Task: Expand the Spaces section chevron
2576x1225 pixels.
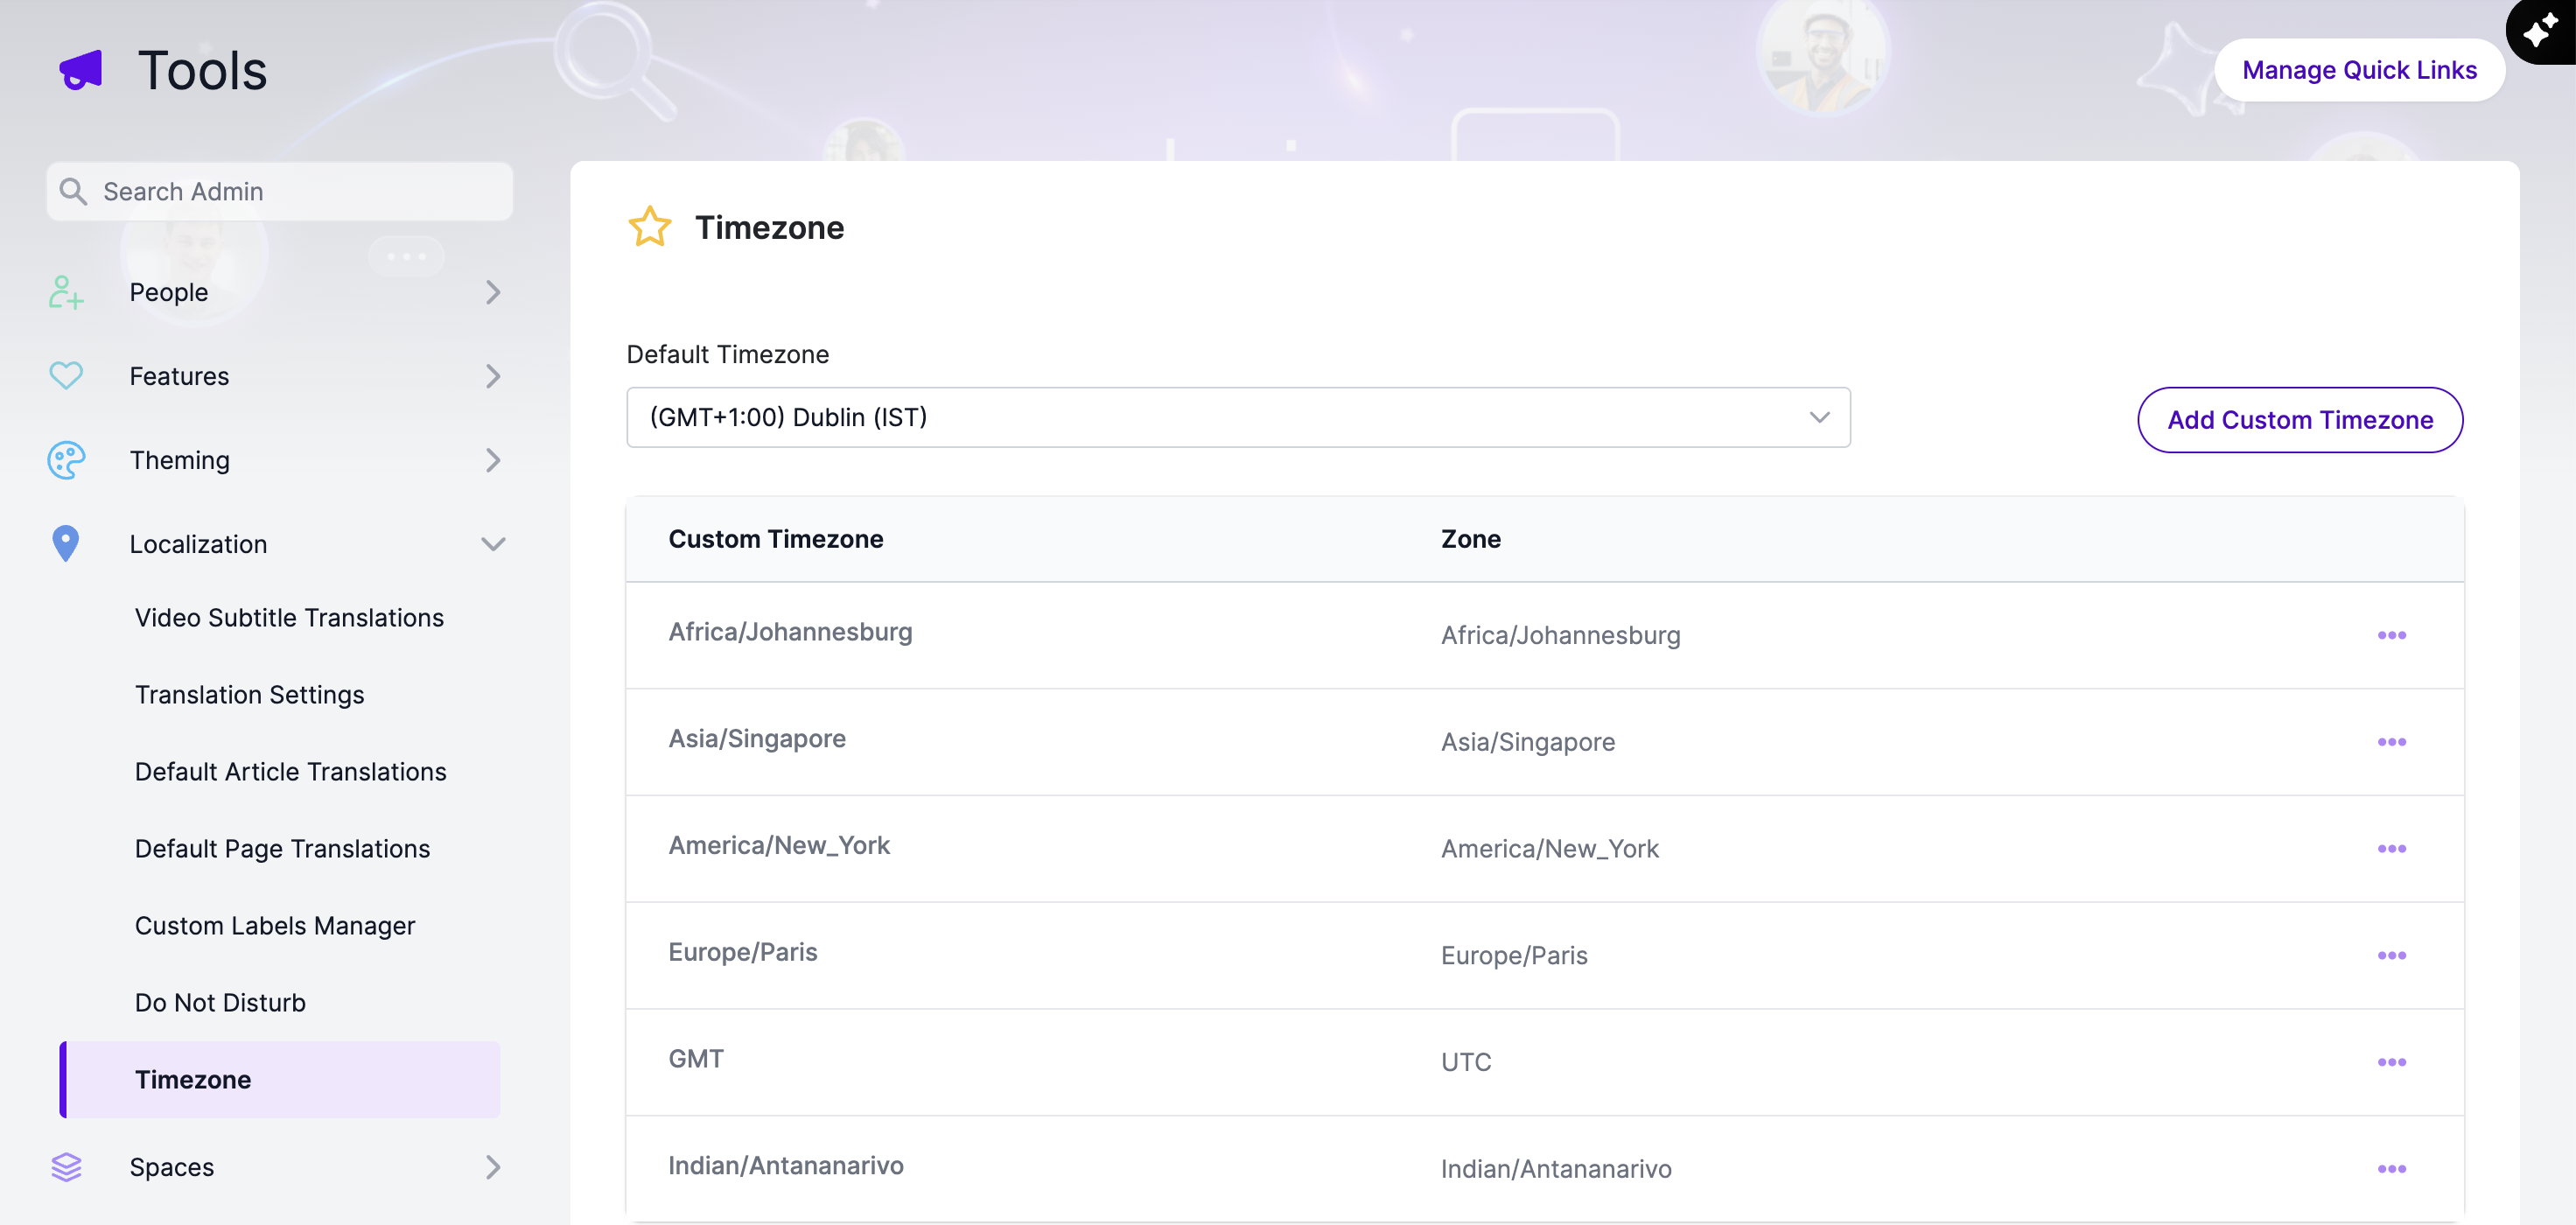Action: click(493, 1167)
